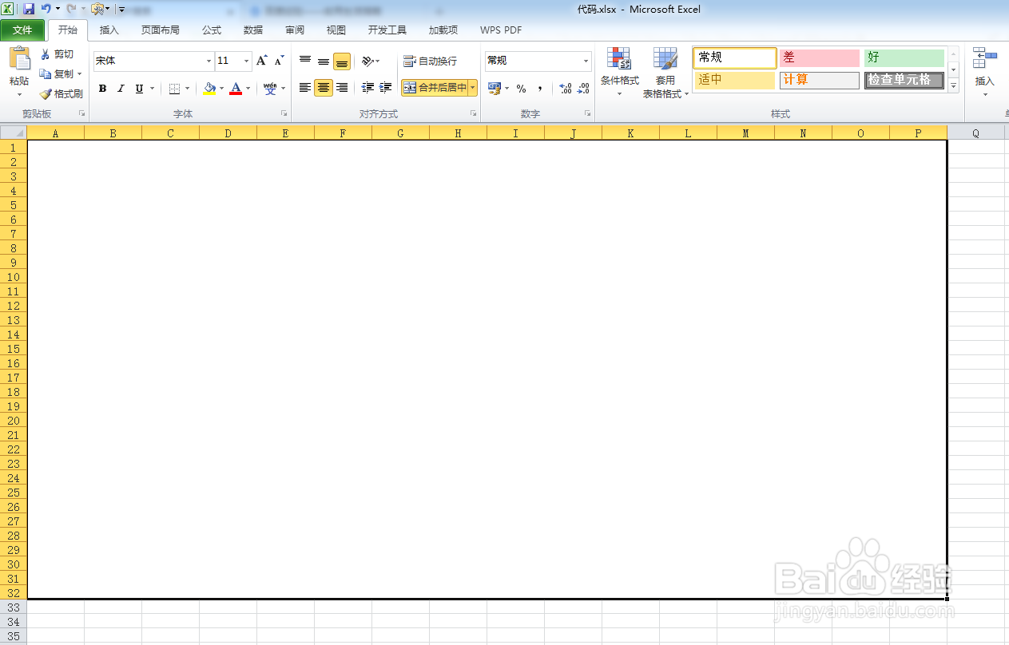Decrease font size with small A icon

pyautogui.click(x=279, y=61)
